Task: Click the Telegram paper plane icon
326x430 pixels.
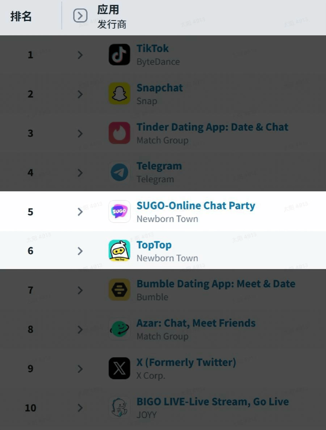Action: (119, 173)
